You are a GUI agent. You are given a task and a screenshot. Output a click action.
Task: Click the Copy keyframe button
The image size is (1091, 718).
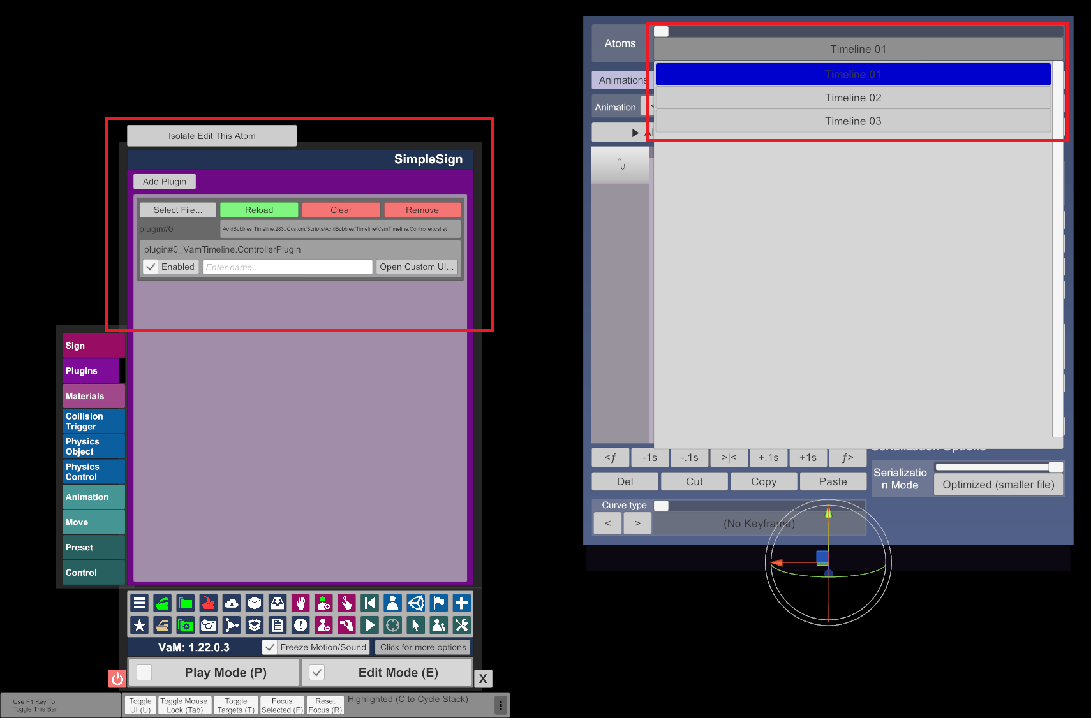click(764, 481)
